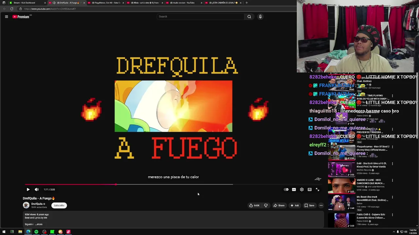The image size is (419, 235).
Task: Open the MUEVA Records channel name
Action: point(364,170)
